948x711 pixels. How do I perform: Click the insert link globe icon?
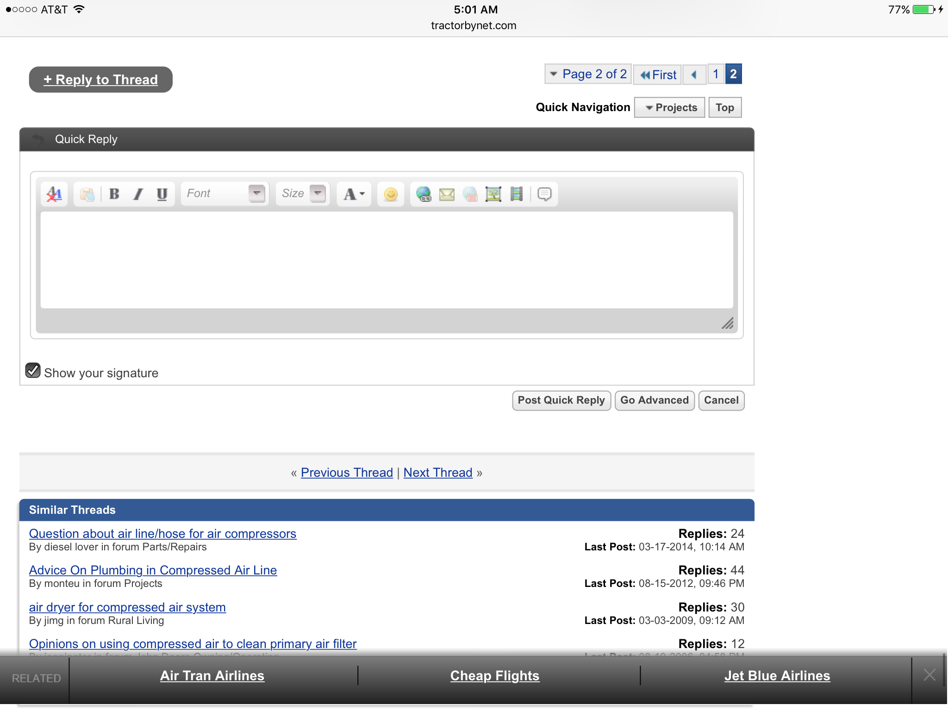(x=423, y=194)
